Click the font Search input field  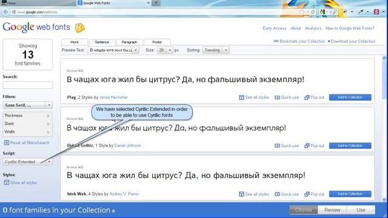pyautogui.click(x=27, y=85)
